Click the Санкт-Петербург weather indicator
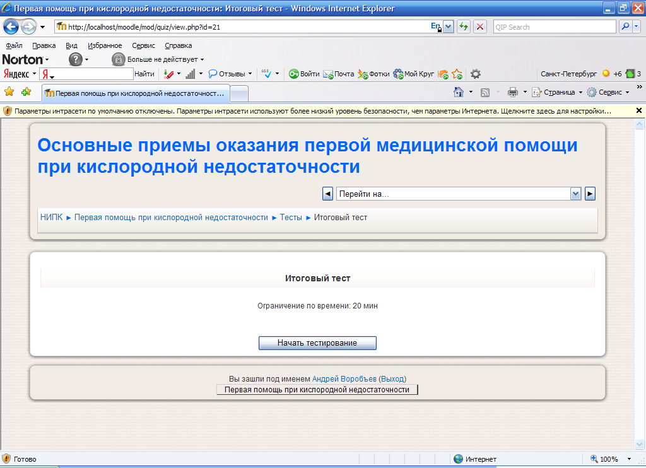Image resolution: width=646 pixels, height=468 pixels. point(568,74)
